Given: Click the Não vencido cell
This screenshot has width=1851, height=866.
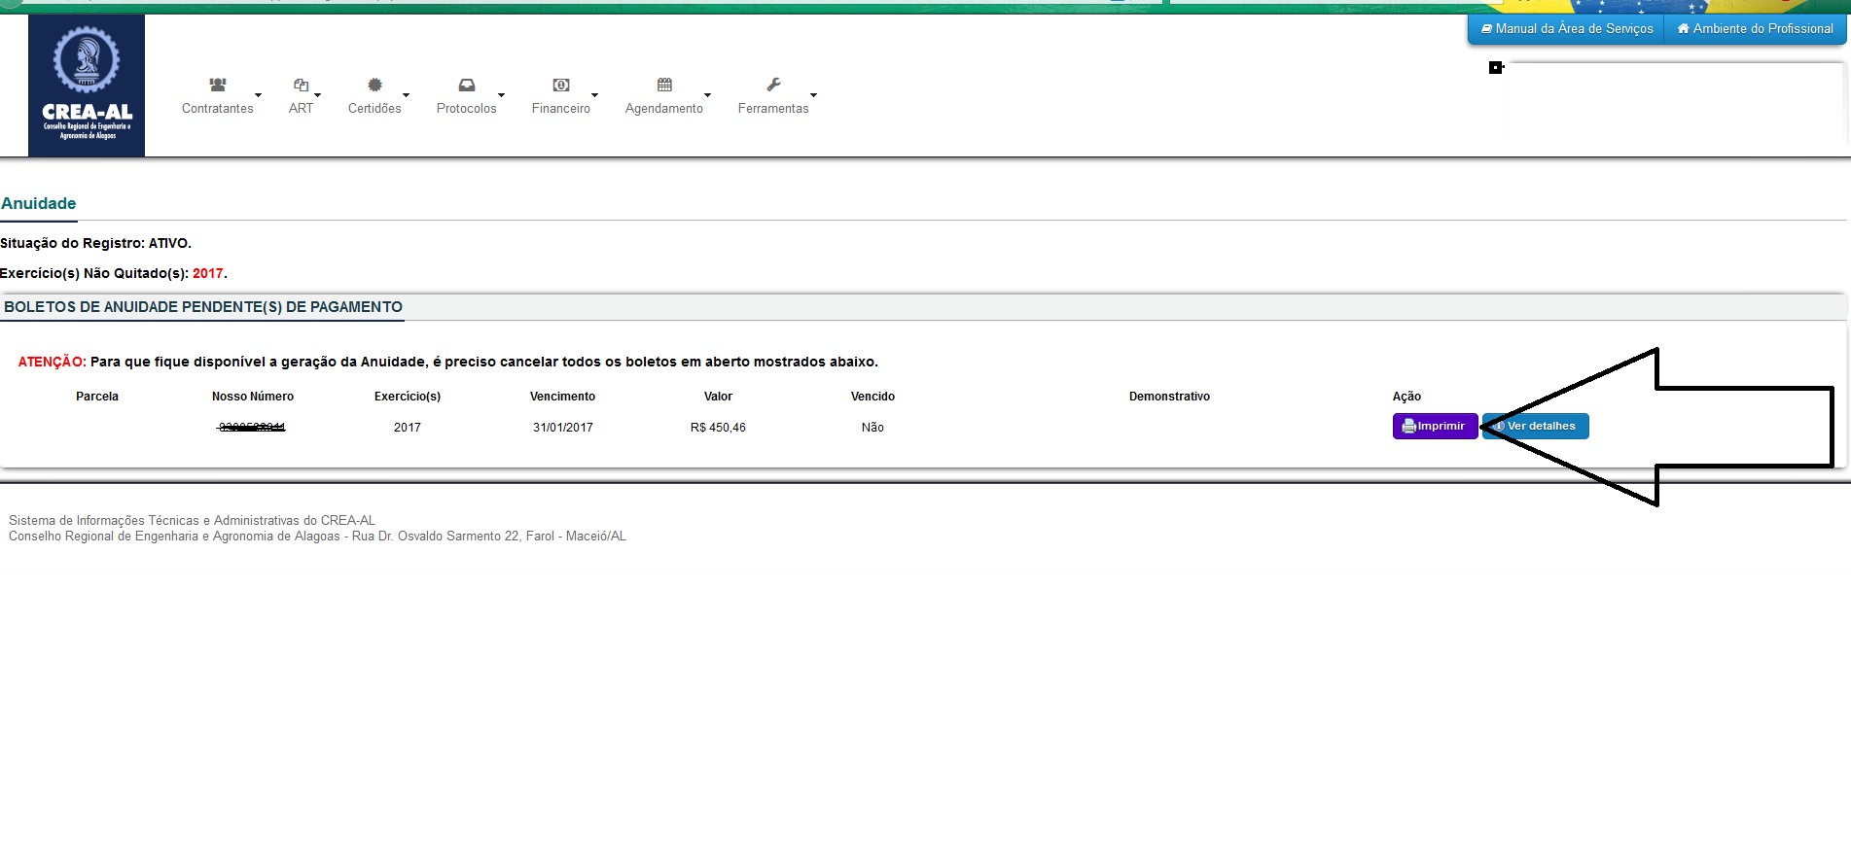Looking at the screenshot, I should pyautogui.click(x=872, y=428).
